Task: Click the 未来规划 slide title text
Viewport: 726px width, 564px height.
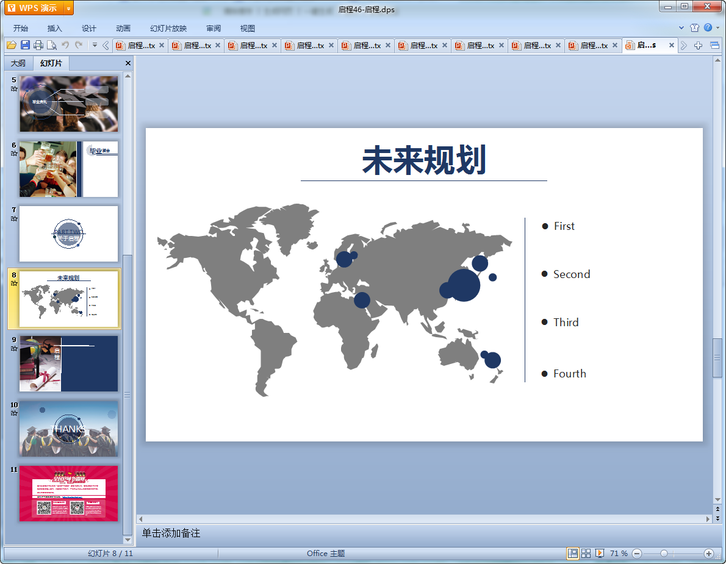Action: (x=423, y=160)
